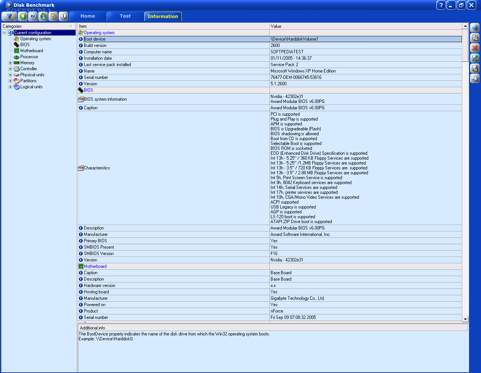481x373 pixels.
Task: Click Microsoft Windows XP Home Edition value
Action: click(366, 71)
